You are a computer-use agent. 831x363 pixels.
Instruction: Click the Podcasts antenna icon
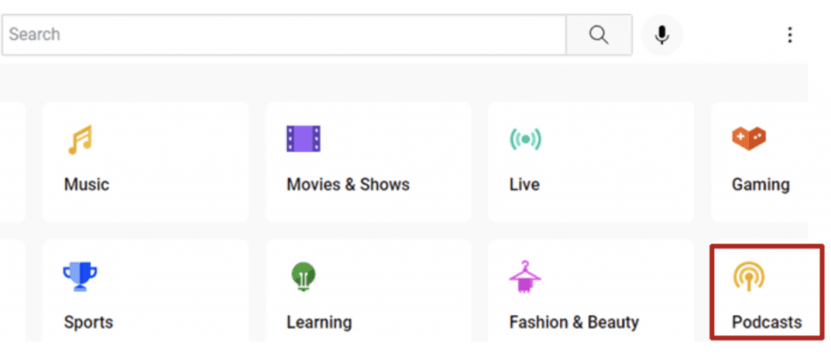749,277
